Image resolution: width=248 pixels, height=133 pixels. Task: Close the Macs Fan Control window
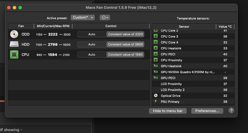[x=9, y=8]
